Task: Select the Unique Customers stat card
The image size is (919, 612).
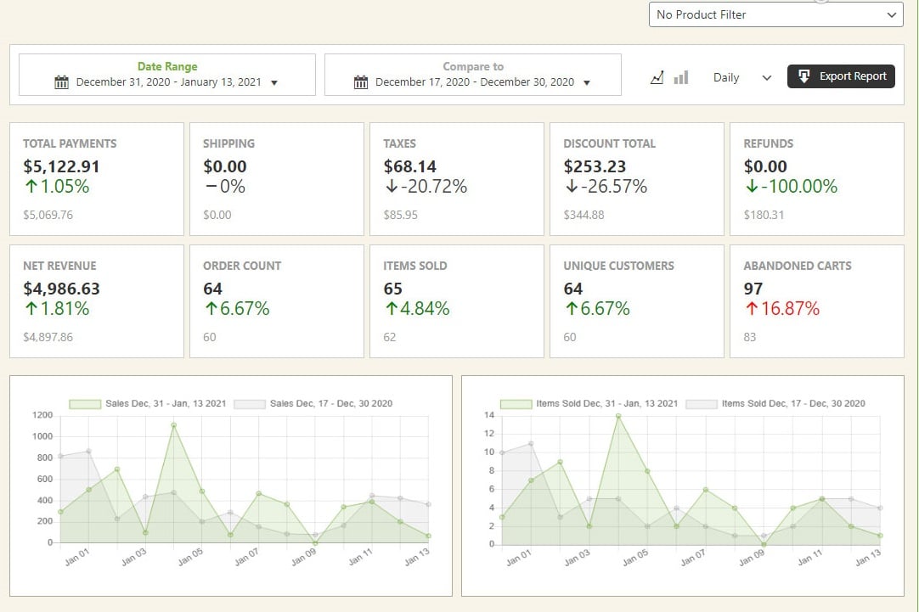Action: point(636,301)
